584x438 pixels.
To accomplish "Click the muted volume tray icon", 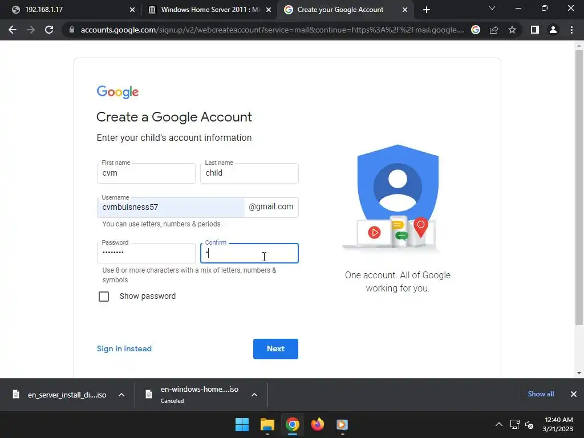I will [x=529, y=424].
